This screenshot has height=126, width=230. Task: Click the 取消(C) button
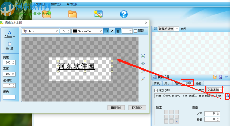(x=137, y=108)
